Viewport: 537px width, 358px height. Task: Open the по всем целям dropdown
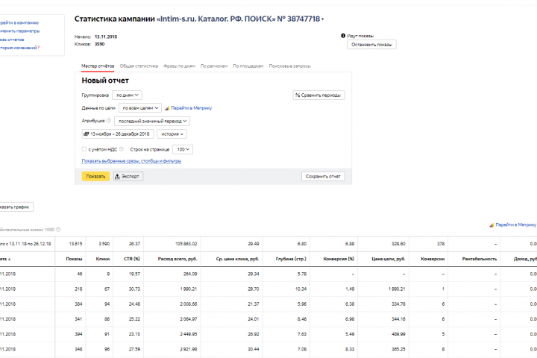coord(139,108)
